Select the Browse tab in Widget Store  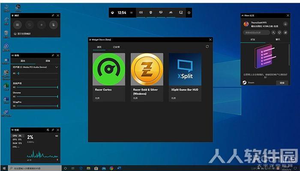(99, 47)
